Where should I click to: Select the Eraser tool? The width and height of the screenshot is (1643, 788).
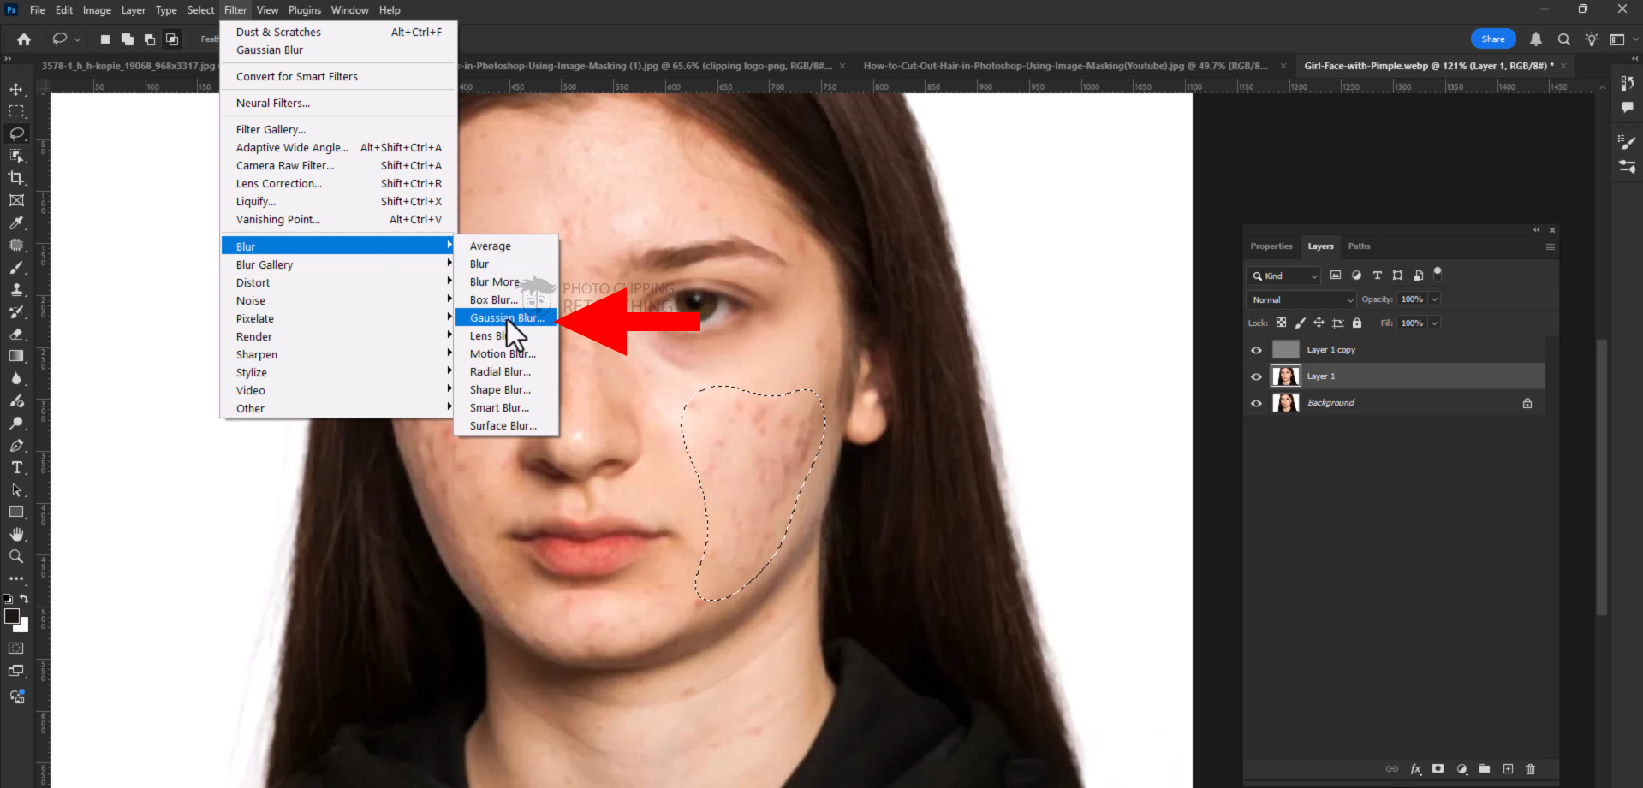tap(16, 334)
